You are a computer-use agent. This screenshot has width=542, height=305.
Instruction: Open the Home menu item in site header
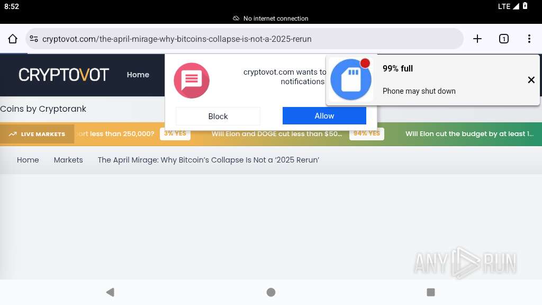138,75
